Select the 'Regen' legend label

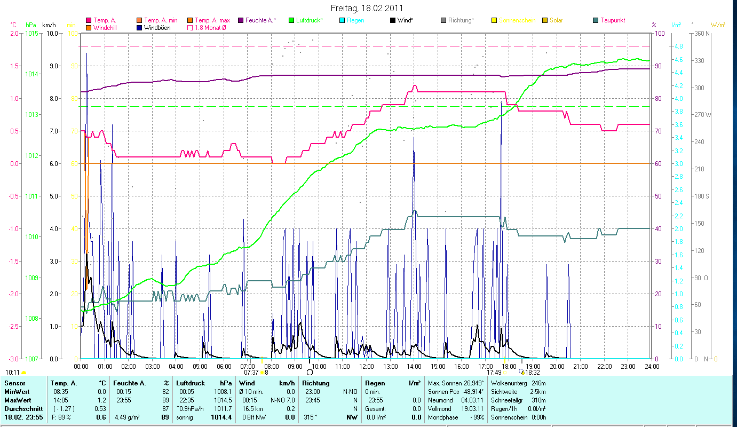pyautogui.click(x=355, y=20)
